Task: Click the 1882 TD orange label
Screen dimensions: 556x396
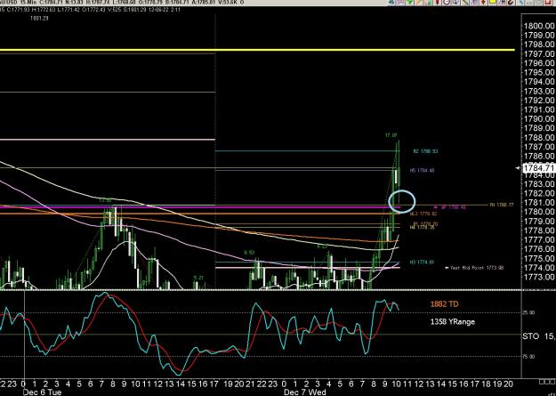Action: click(x=444, y=304)
